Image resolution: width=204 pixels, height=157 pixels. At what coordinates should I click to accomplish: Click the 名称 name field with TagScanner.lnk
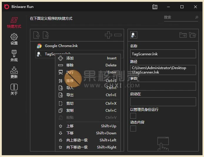coord(163,54)
